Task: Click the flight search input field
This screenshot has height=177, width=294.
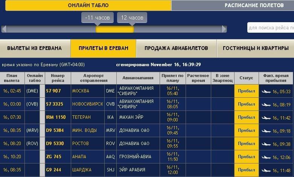Action: [270, 28]
